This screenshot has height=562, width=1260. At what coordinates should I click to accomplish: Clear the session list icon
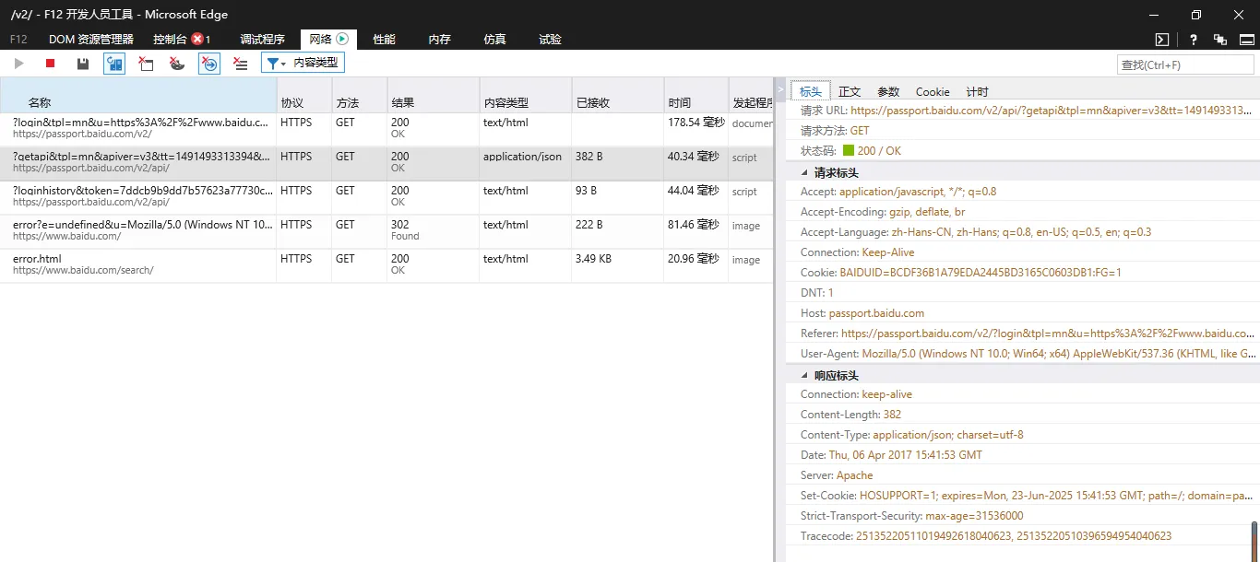[x=240, y=64]
